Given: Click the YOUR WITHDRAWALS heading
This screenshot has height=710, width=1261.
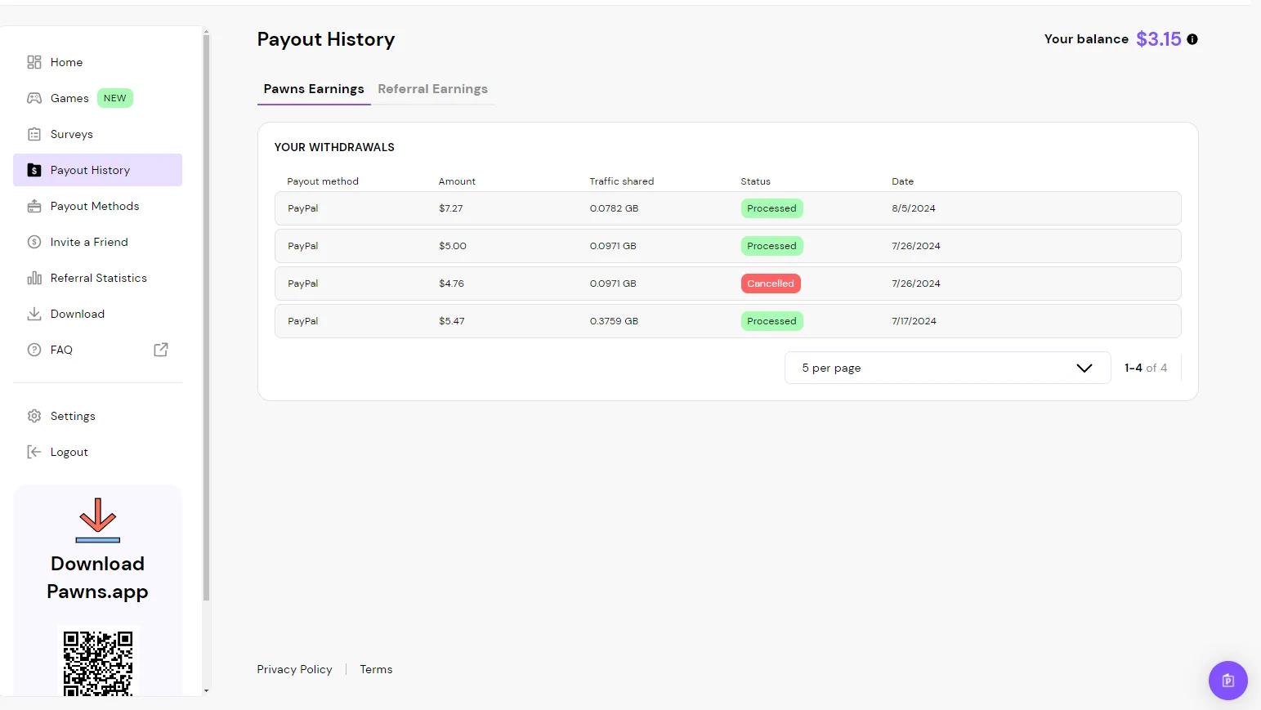Looking at the screenshot, I should point(334,147).
